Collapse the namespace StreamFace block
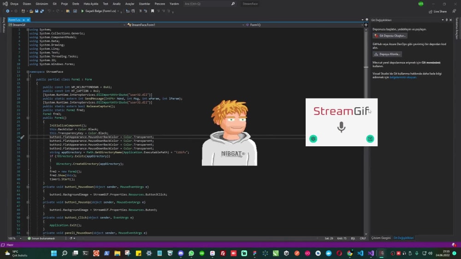The height and width of the screenshot is (259, 461). tap(28, 72)
